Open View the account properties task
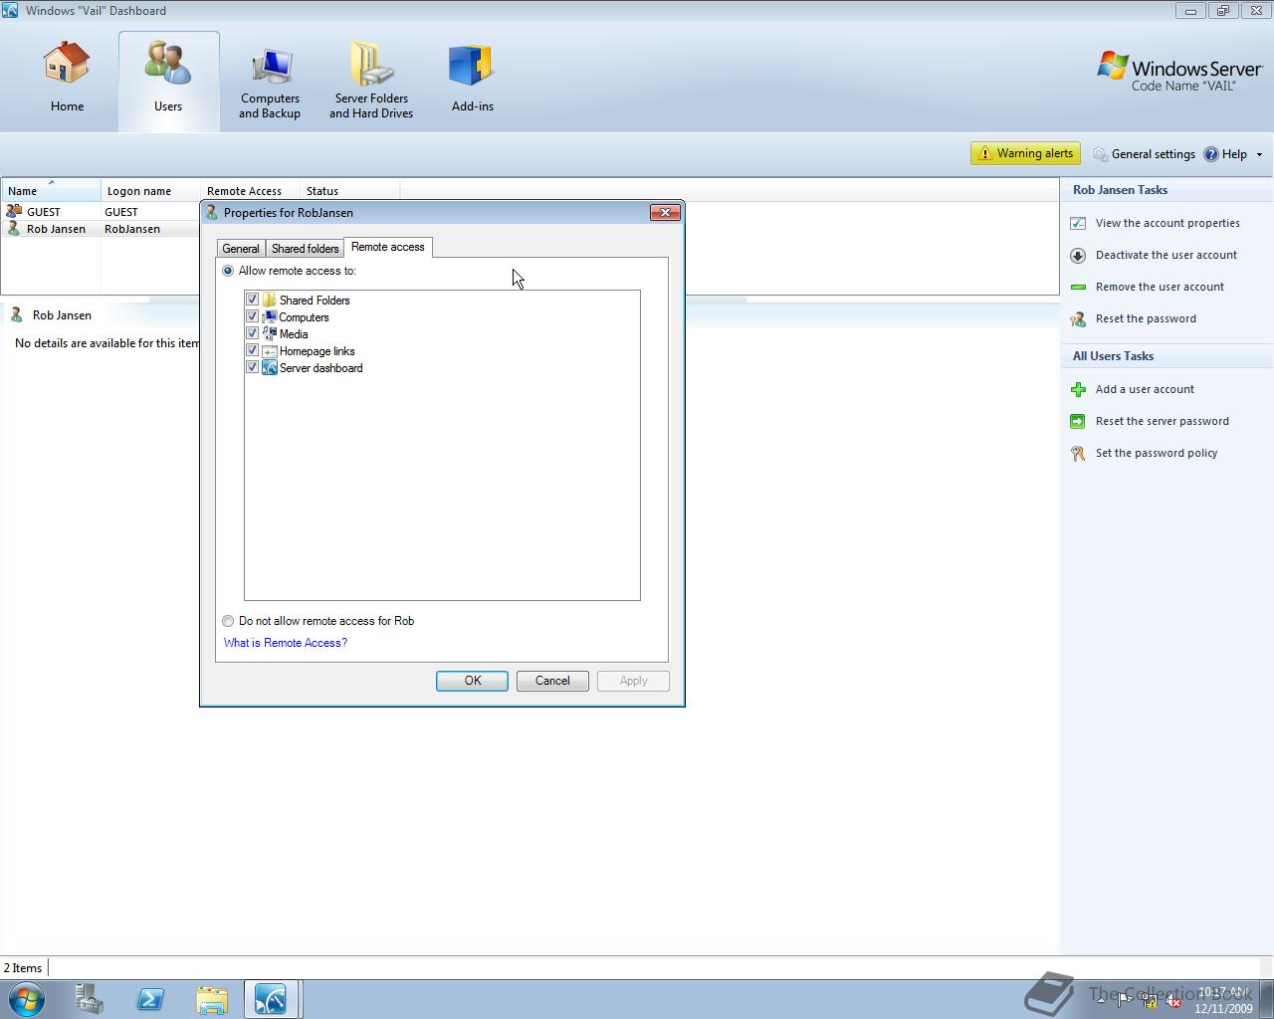 tap(1168, 223)
